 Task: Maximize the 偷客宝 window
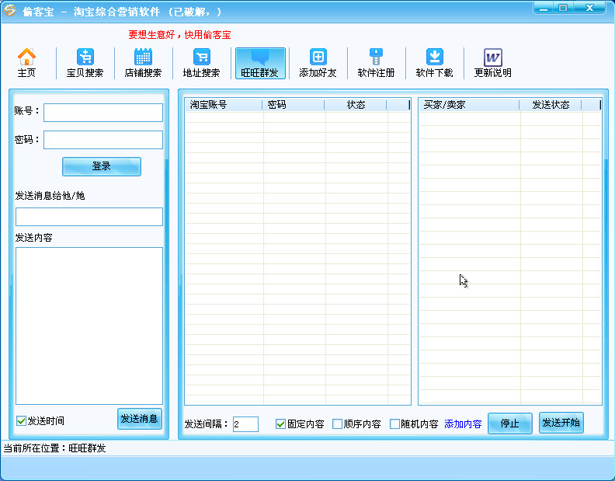(x=563, y=8)
